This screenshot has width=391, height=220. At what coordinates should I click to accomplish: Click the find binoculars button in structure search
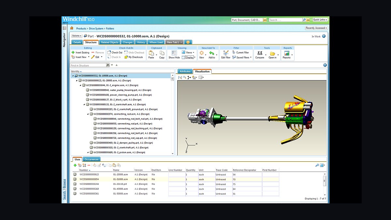point(108,65)
